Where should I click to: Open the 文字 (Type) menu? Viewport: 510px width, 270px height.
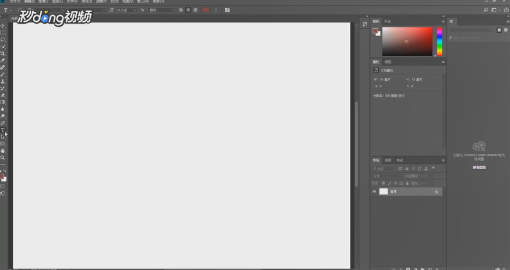pyautogui.click(x=72, y=1)
